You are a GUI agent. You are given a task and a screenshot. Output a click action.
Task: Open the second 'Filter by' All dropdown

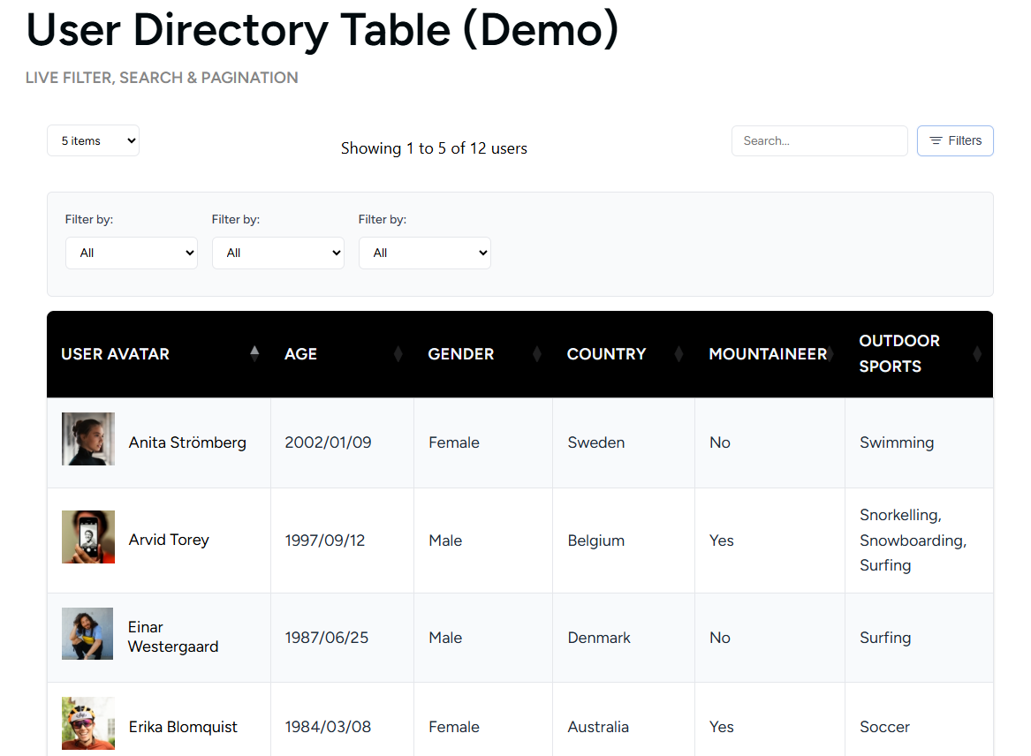277,253
